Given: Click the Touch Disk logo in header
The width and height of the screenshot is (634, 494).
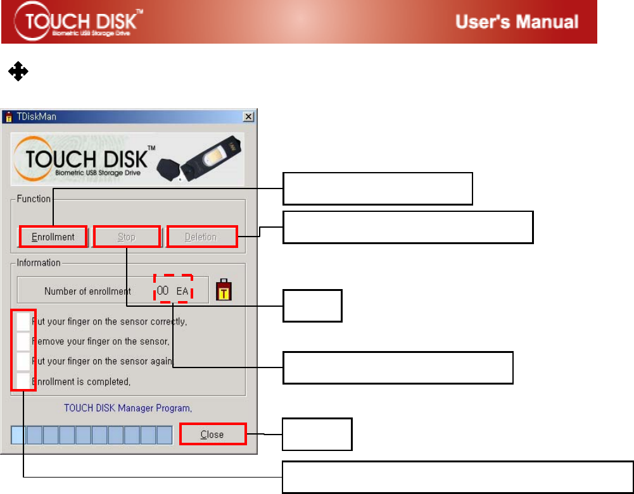Looking at the screenshot, I should (79, 22).
